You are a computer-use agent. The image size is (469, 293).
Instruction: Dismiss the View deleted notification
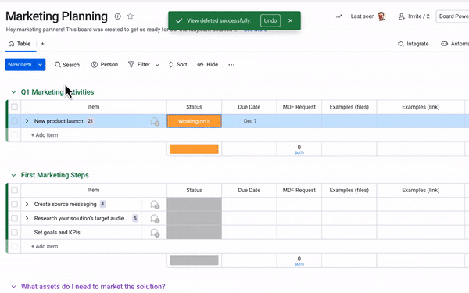pos(291,20)
